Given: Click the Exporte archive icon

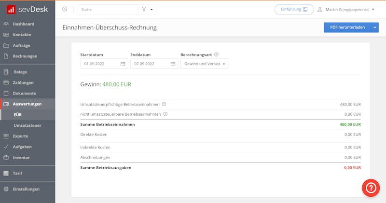Looking at the screenshot, I should [6, 136].
